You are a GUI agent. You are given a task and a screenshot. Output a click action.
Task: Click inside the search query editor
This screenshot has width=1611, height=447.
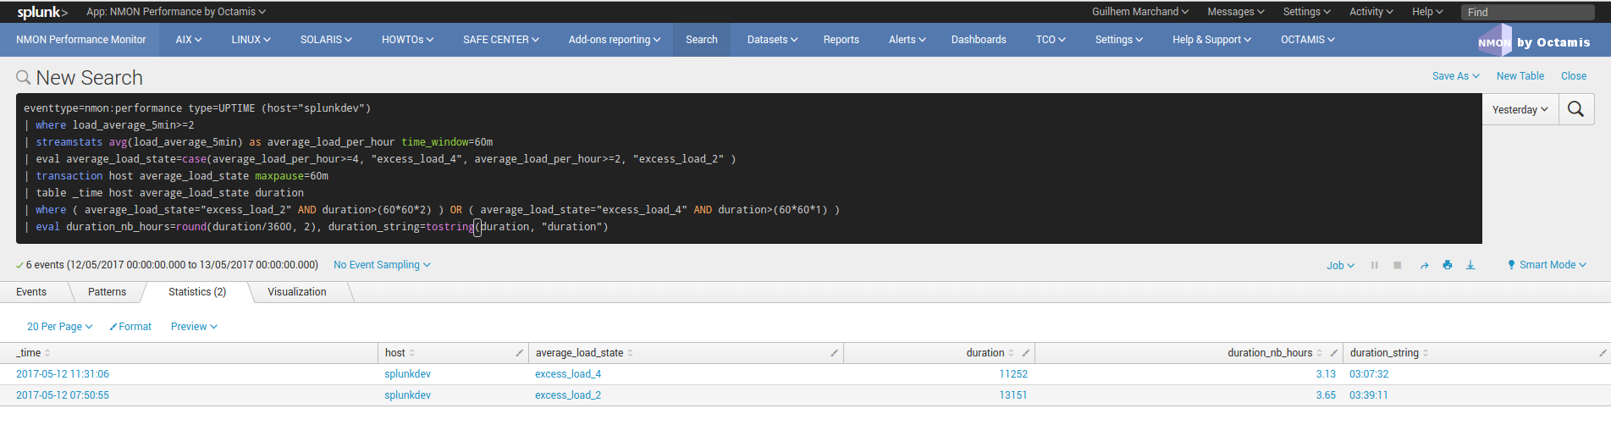coord(748,168)
